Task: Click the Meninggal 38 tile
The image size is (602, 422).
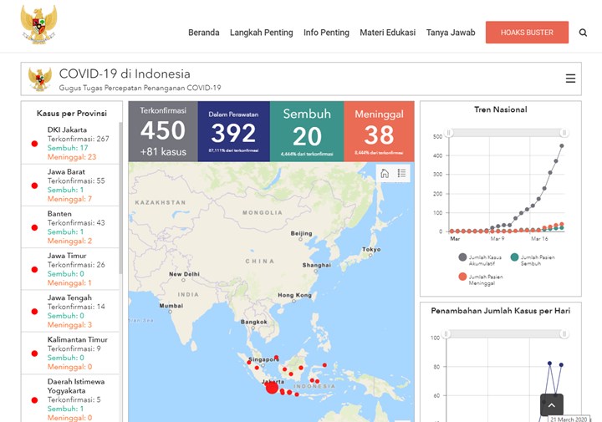Action: [380, 131]
